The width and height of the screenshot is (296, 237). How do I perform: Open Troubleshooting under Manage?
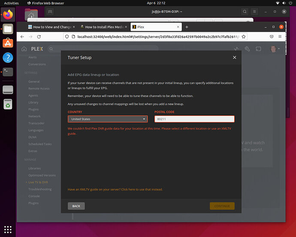40,189
